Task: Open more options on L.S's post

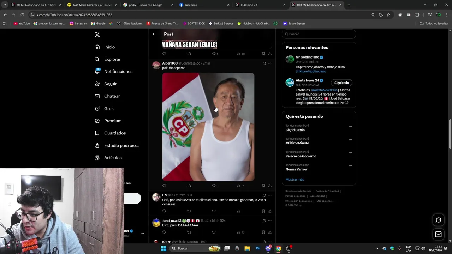Action: coord(270,195)
